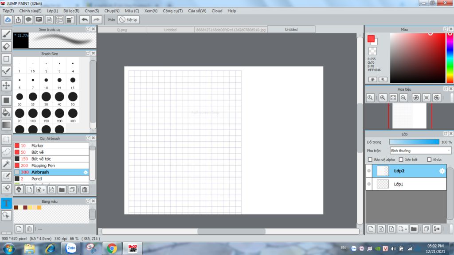Click the navigator canvas thumbnail
454x255 pixels.
(x=409, y=116)
